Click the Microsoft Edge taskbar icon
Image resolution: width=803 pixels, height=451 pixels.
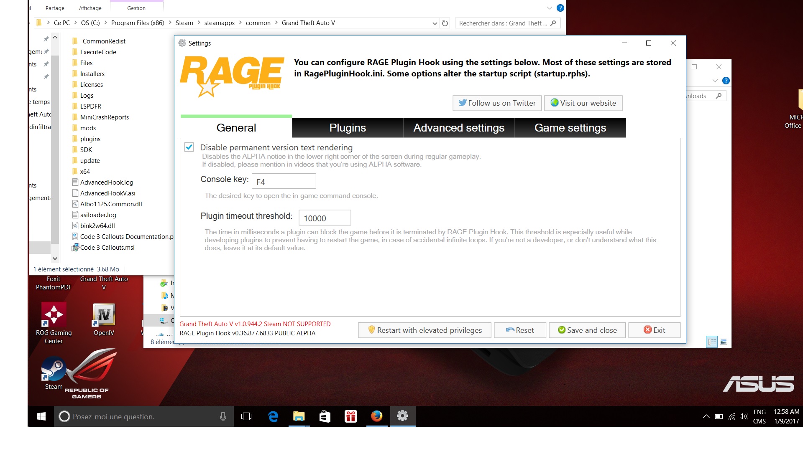pos(273,416)
